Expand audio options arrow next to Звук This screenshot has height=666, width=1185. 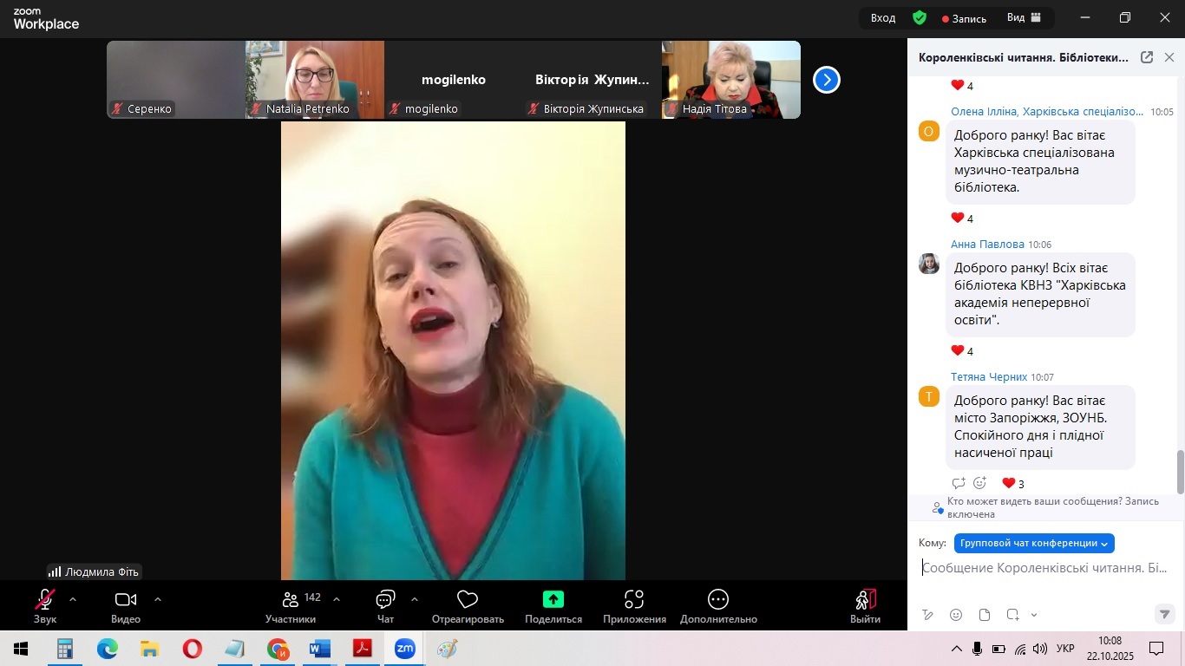[73, 599]
